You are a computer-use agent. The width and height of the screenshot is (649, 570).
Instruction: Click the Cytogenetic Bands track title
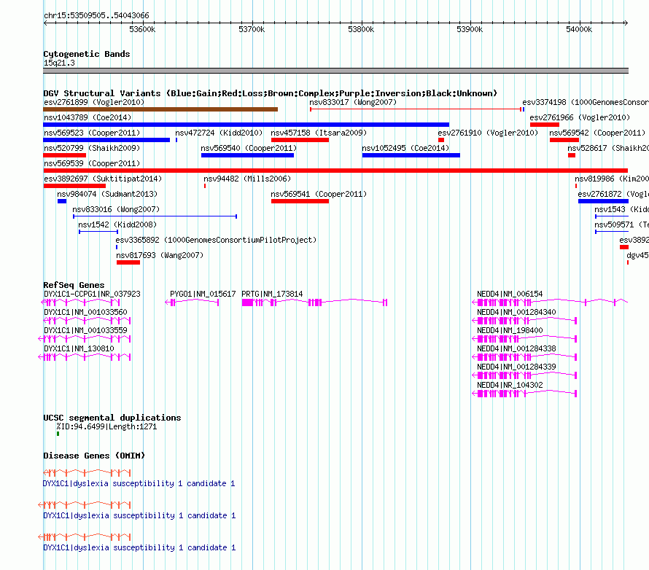87,54
